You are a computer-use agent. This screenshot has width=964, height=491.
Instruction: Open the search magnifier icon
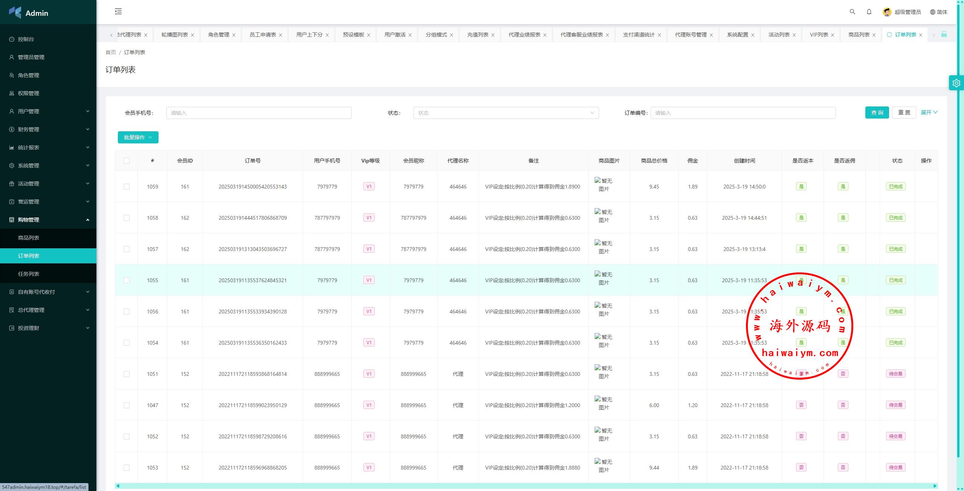click(853, 12)
